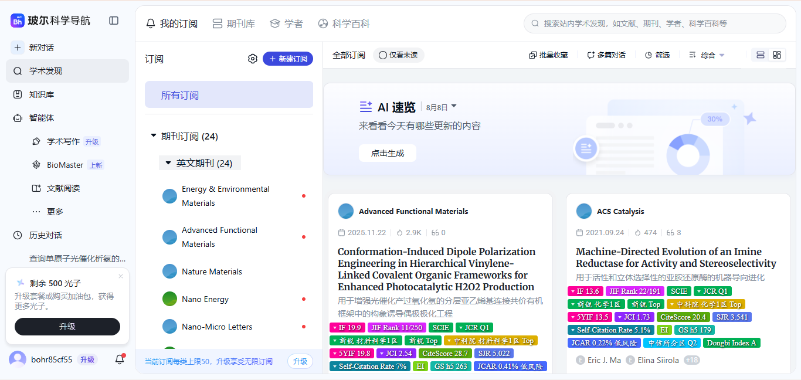This screenshot has height=380, width=801.
Task: Open the 学术写作 tool
Action: pos(63,141)
